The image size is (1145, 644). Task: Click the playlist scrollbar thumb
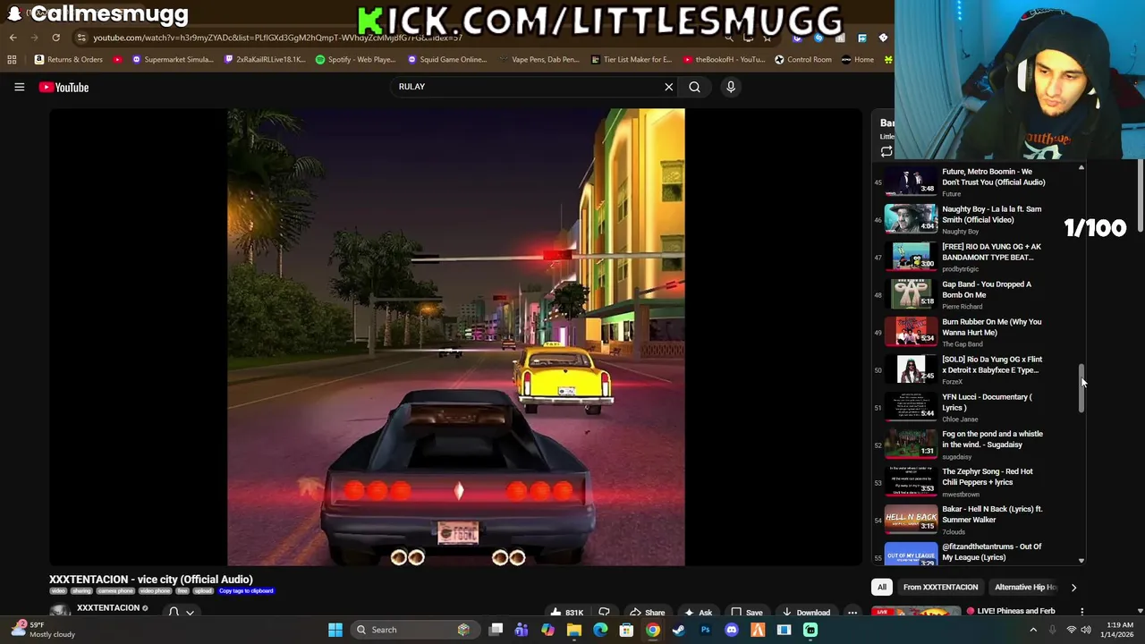point(1081,389)
